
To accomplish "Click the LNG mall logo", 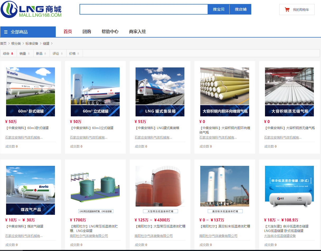I will tap(31, 10).
